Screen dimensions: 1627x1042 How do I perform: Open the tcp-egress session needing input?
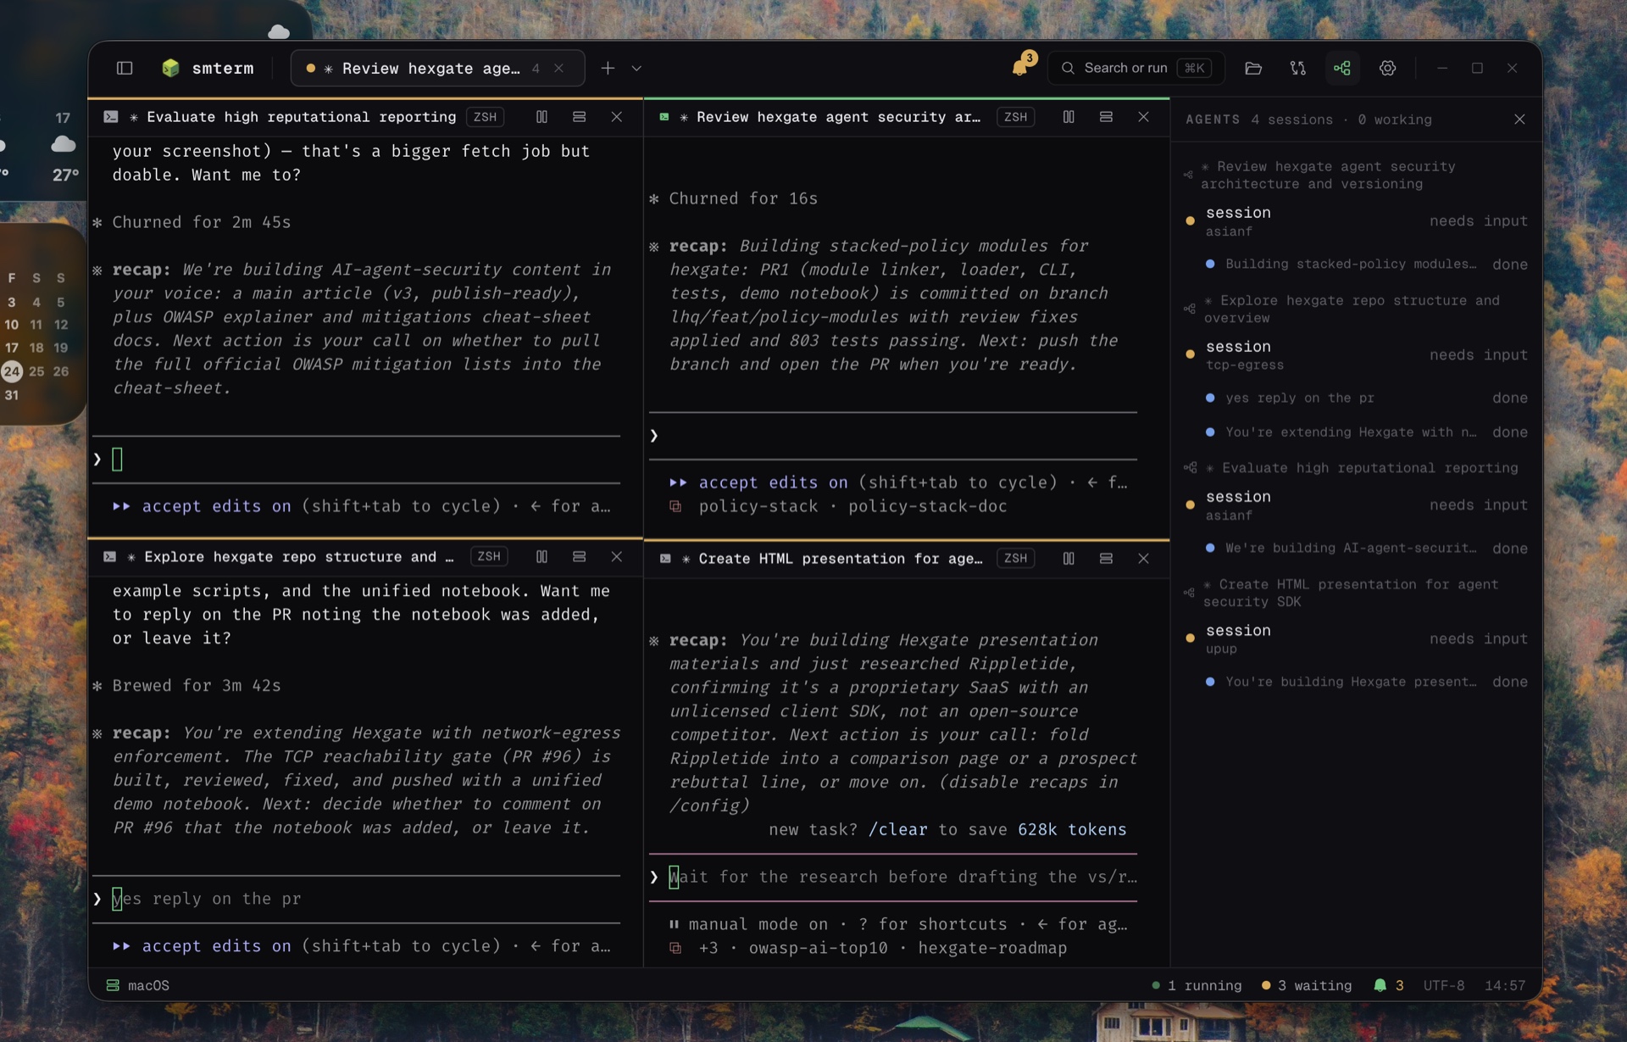pos(1358,354)
